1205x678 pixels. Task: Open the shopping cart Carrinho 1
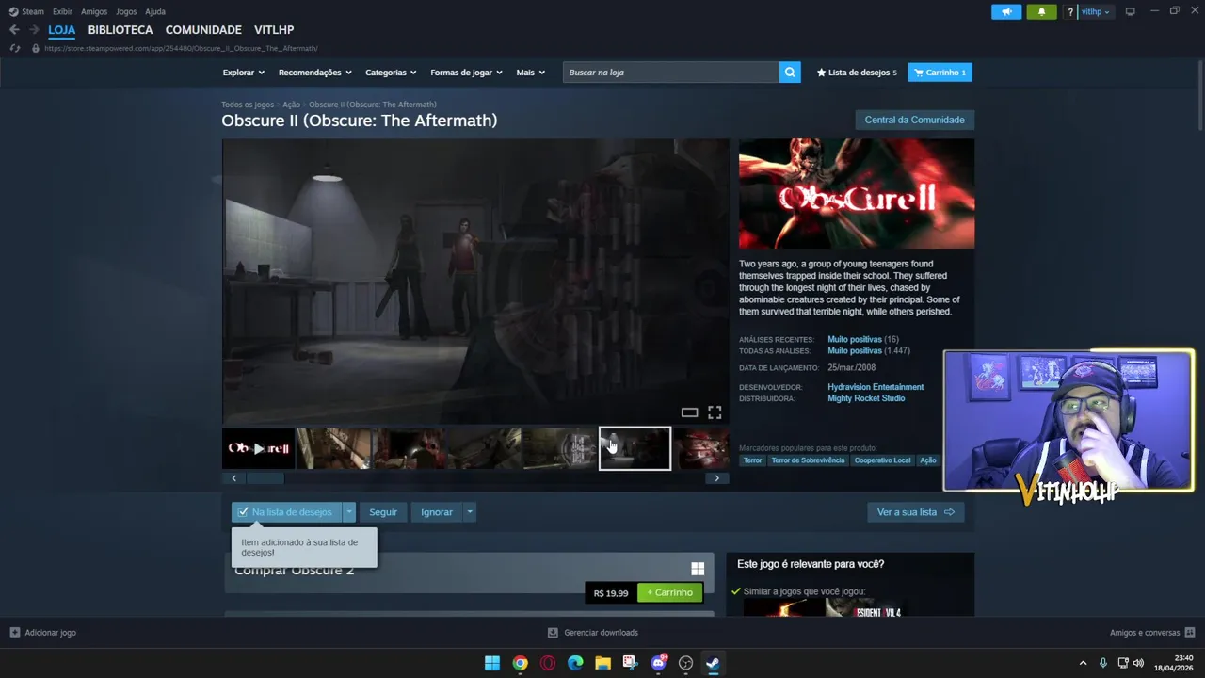[x=940, y=73]
